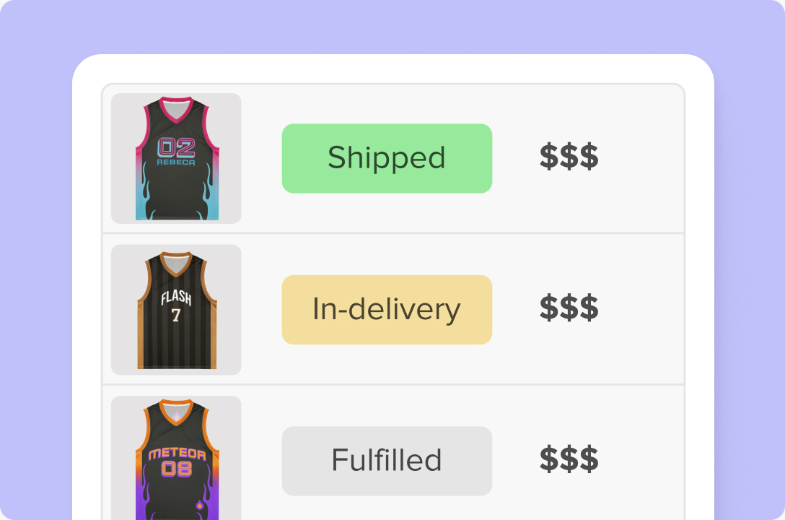View the Meteor 08 jersey thumbnail
785x520 pixels.
(x=176, y=458)
